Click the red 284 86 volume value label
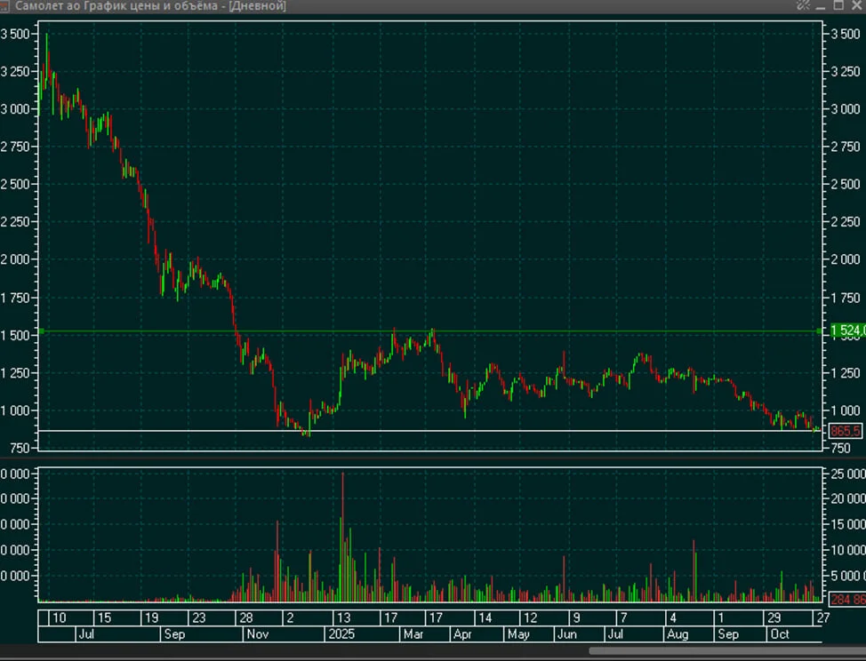 coord(848,599)
